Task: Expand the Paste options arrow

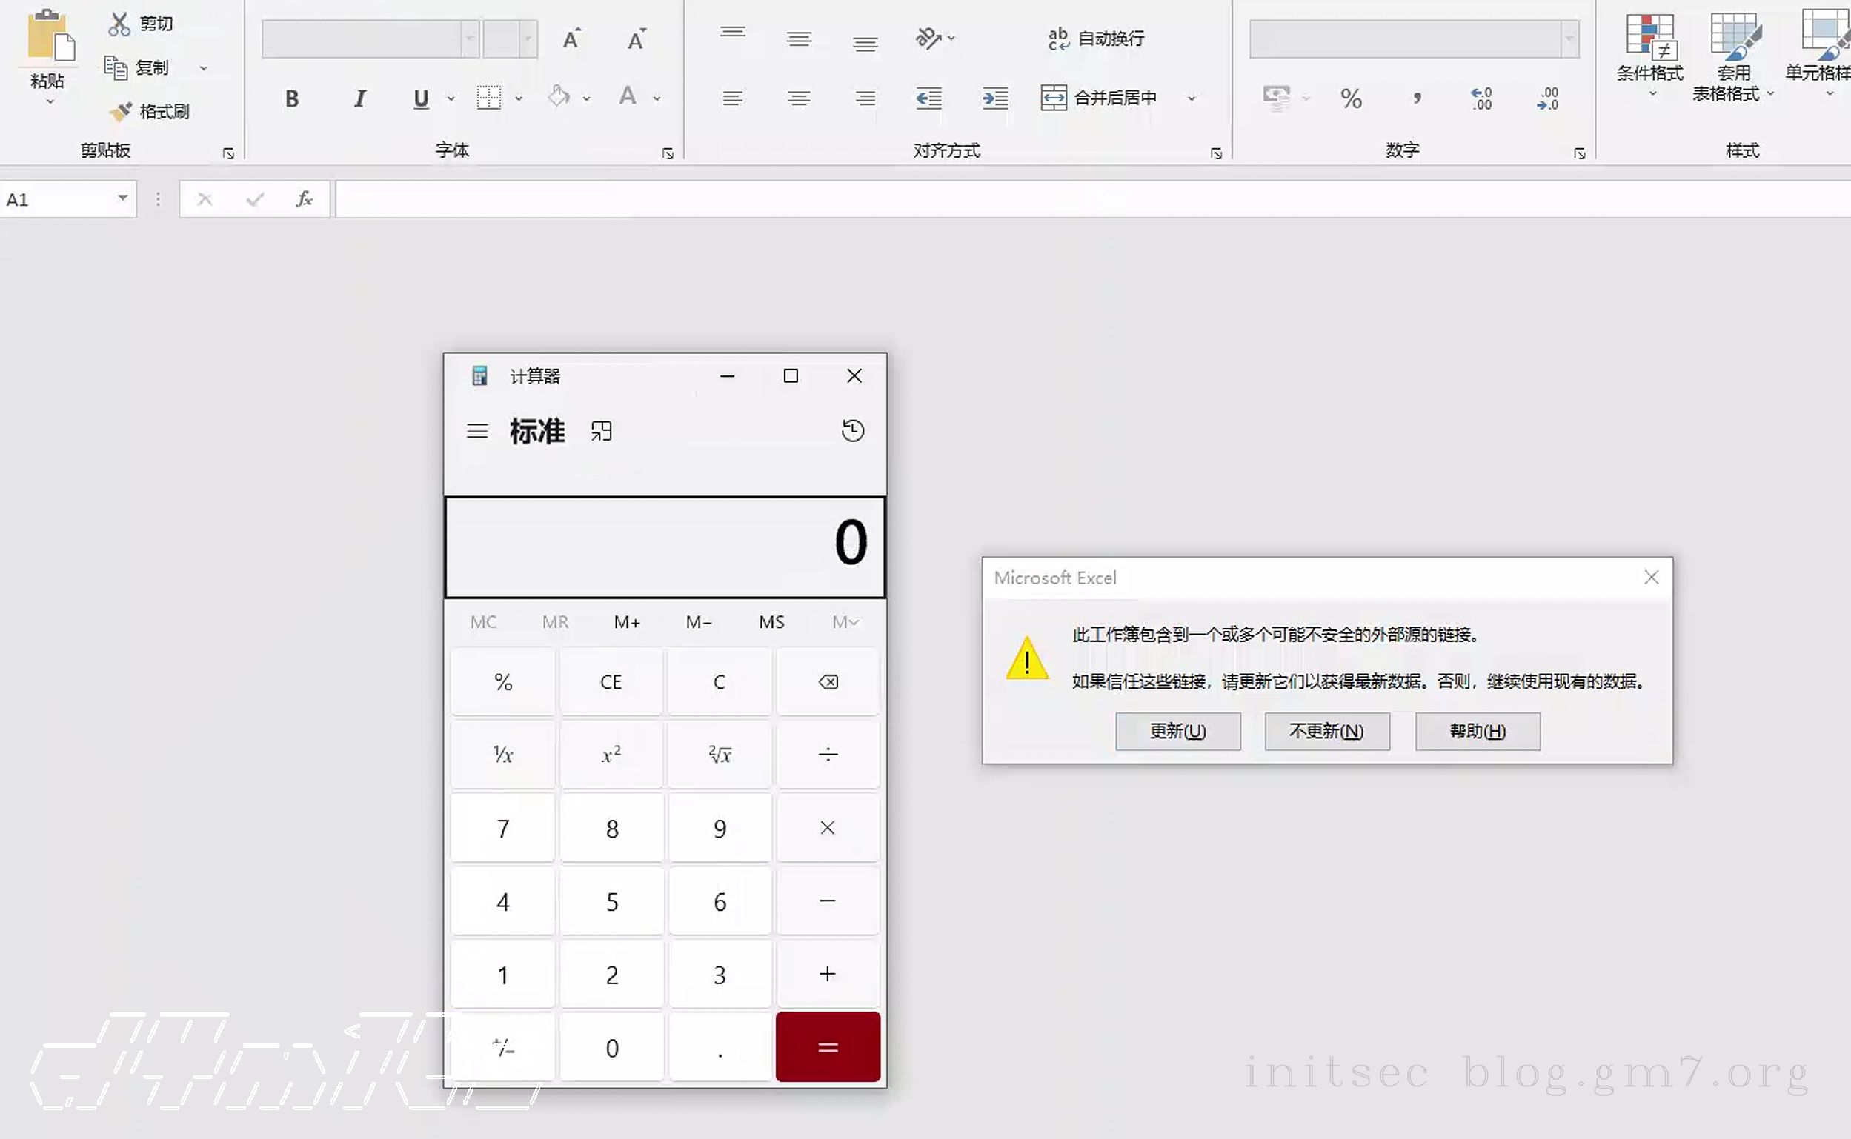Action: click(x=50, y=101)
